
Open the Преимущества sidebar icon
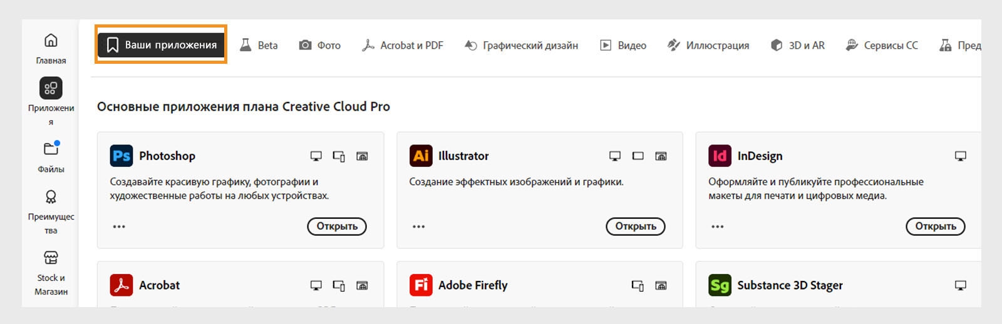click(x=51, y=197)
